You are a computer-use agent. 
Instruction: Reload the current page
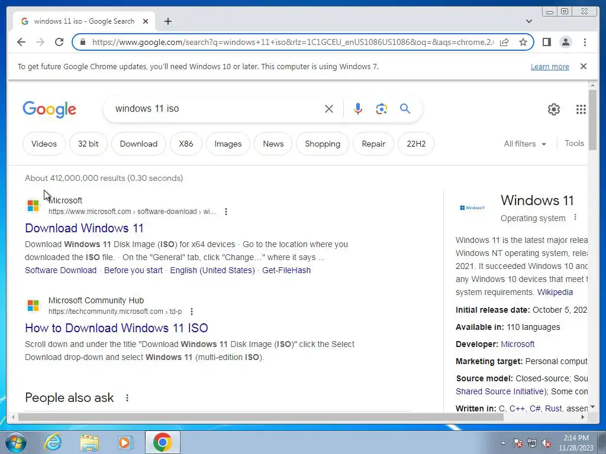click(59, 42)
